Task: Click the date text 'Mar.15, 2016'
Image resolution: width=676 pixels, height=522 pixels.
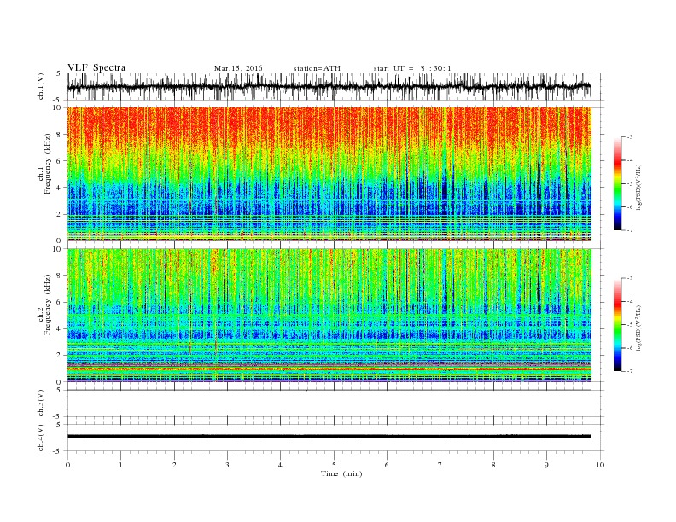Action: tap(238, 68)
